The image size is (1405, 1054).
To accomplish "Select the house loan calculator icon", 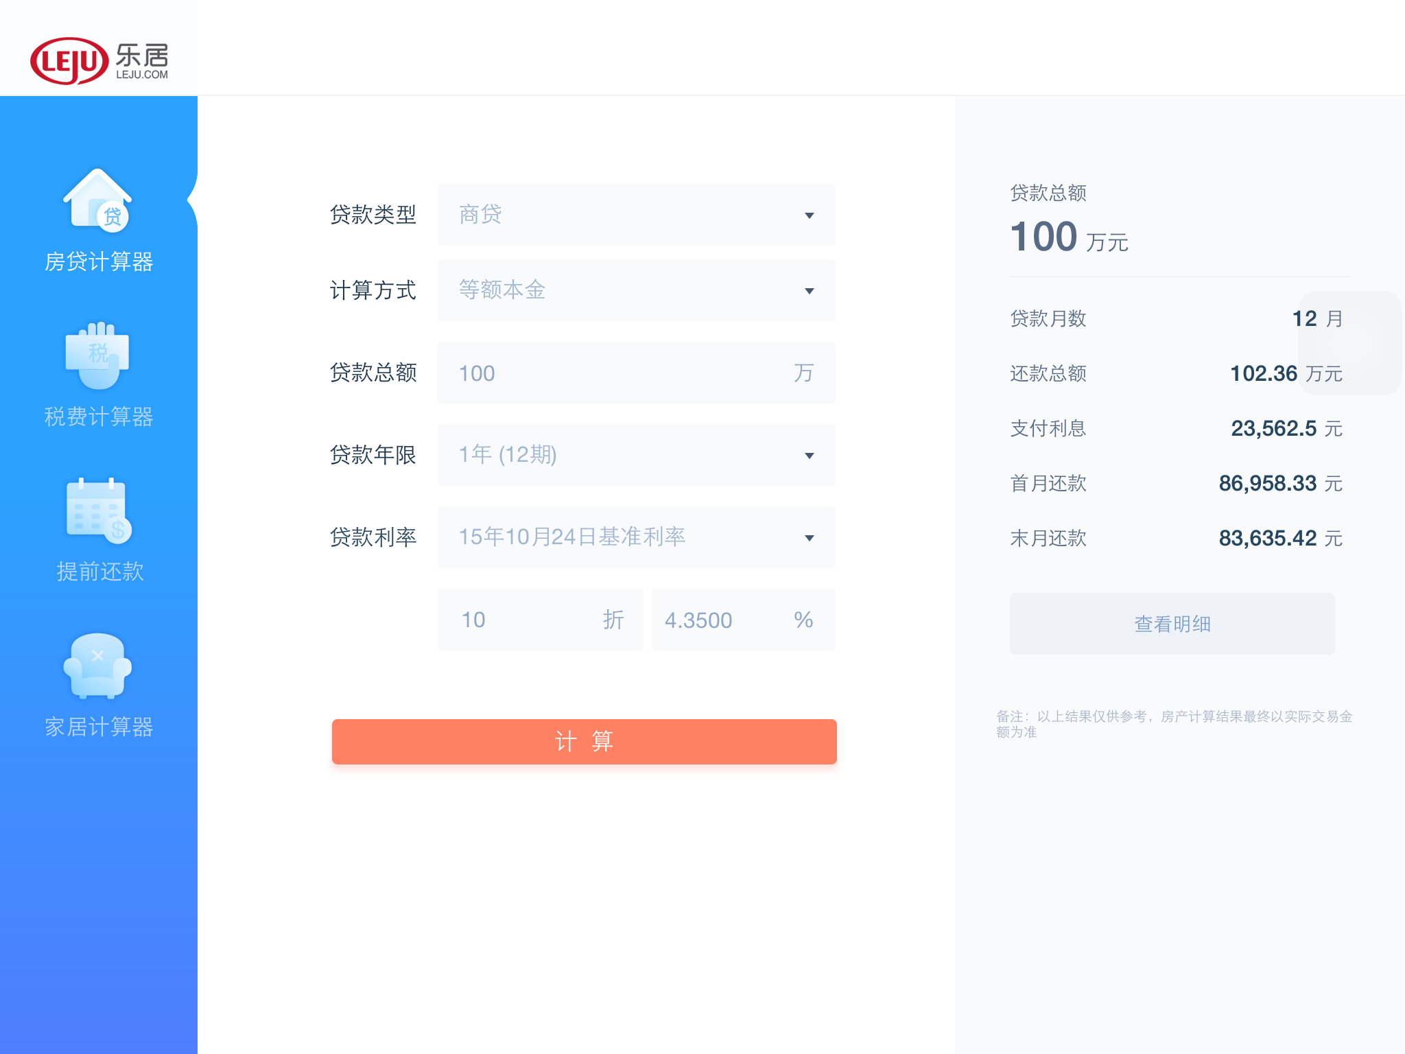I will coord(98,200).
